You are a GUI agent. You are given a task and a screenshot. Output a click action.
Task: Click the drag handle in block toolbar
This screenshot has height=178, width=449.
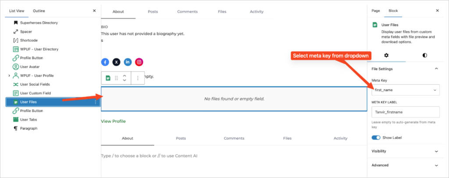click(x=116, y=78)
